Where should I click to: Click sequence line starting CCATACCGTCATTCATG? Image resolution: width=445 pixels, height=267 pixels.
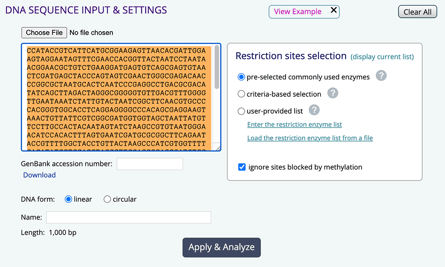click(x=117, y=51)
